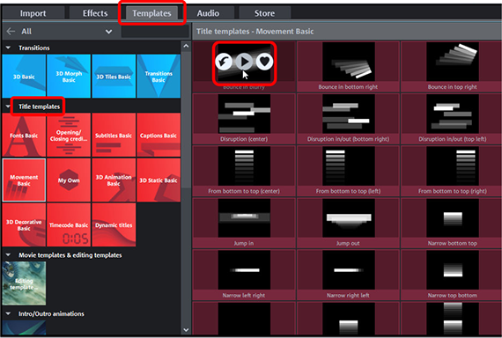The height and width of the screenshot is (338, 502).
Task: Select the Jump out template
Action: click(348, 223)
